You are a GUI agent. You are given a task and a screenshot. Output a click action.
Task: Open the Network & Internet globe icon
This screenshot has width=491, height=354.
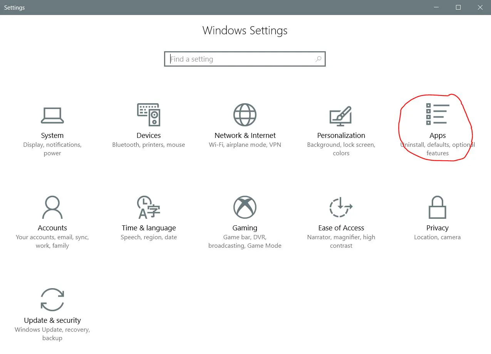(x=245, y=115)
